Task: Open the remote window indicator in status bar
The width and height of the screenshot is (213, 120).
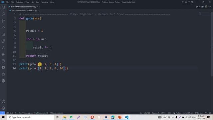Action: click(2, 113)
